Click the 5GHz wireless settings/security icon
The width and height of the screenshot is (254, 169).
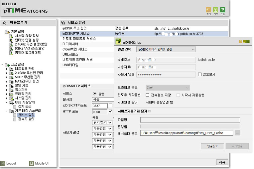point(11,49)
